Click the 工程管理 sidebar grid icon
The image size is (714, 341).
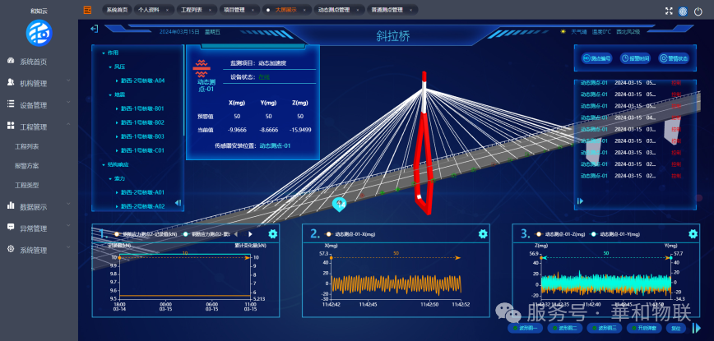pyautogui.click(x=11, y=126)
